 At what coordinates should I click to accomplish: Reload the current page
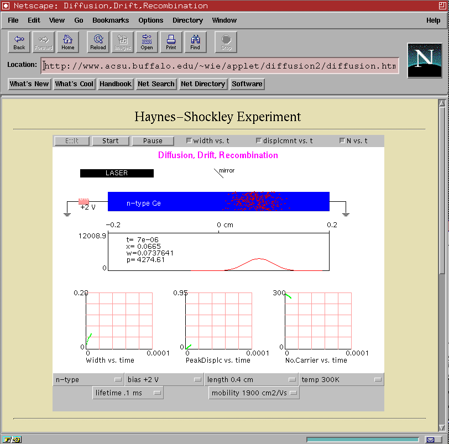point(98,42)
